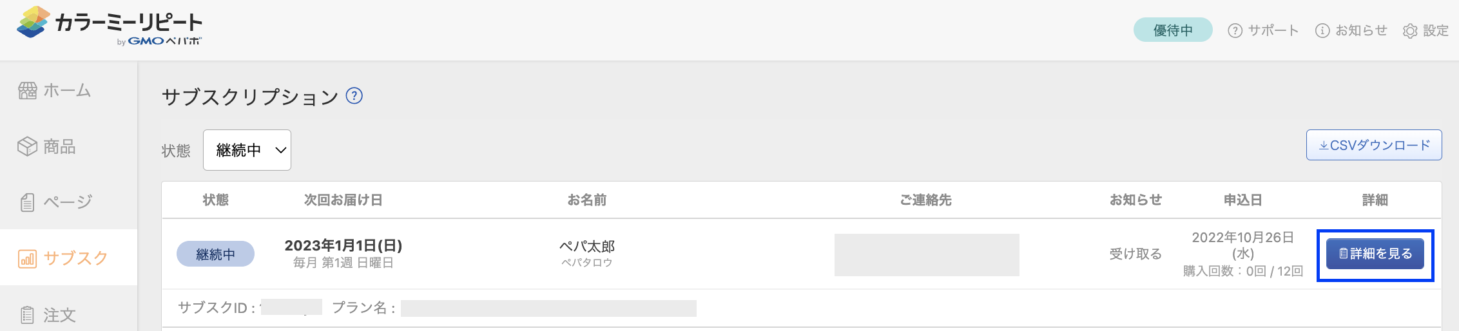This screenshot has height=331, width=1459.
Task: Click the 優待中 status badge
Action: [1173, 30]
